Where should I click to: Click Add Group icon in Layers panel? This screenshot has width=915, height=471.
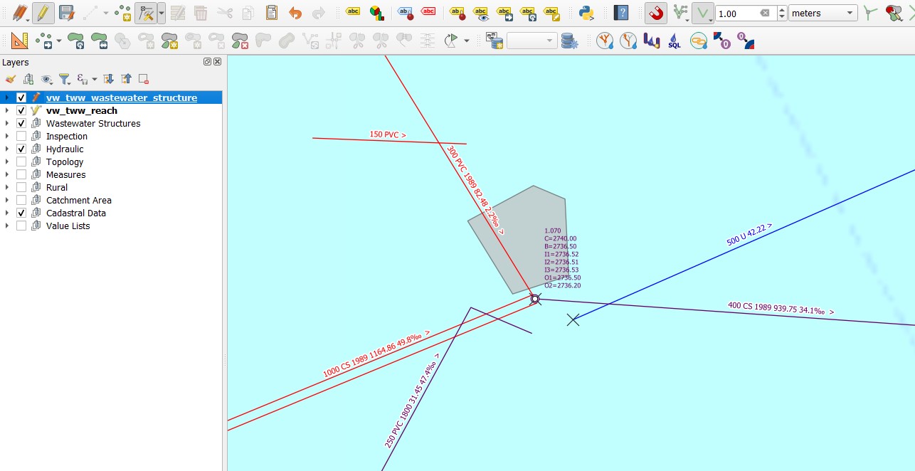[x=28, y=79]
